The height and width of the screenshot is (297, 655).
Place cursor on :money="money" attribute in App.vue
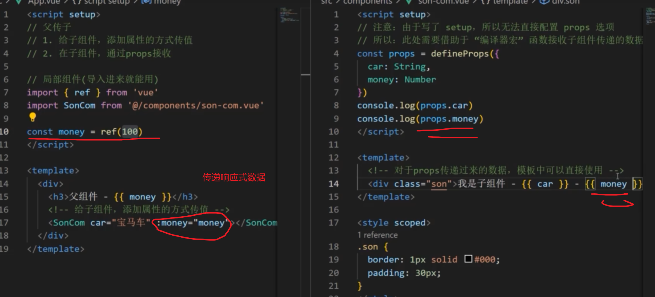[x=193, y=223]
